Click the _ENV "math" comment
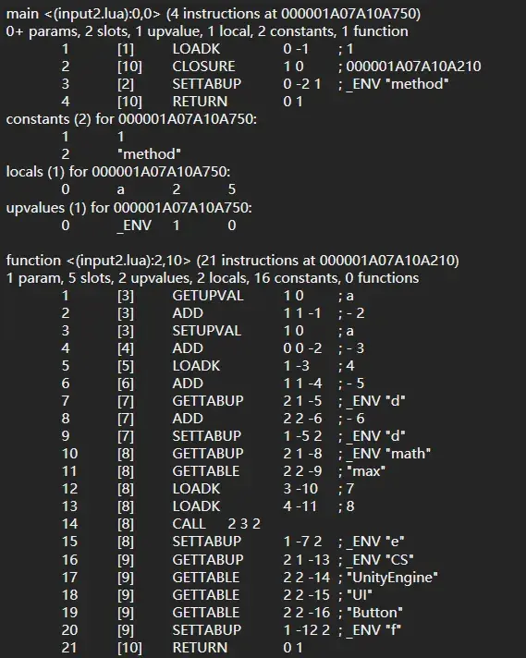526x658 pixels. pyautogui.click(x=388, y=454)
